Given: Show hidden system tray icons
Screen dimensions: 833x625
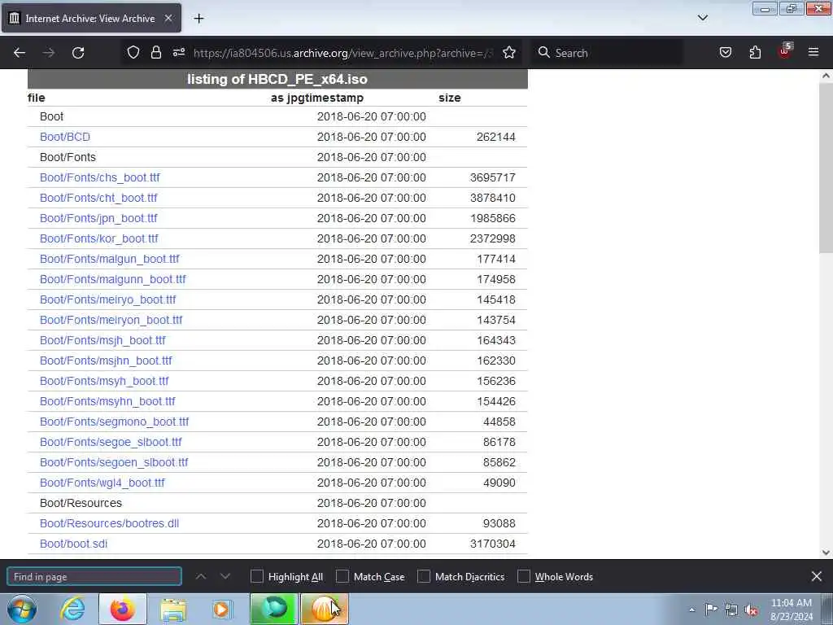Looking at the screenshot, I should [691, 610].
